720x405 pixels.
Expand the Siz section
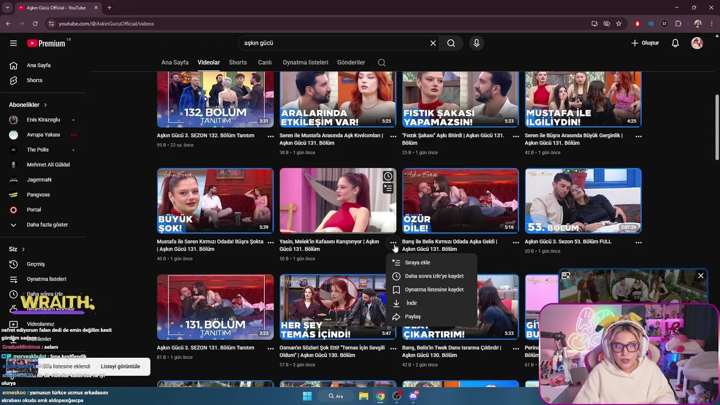tap(17, 249)
